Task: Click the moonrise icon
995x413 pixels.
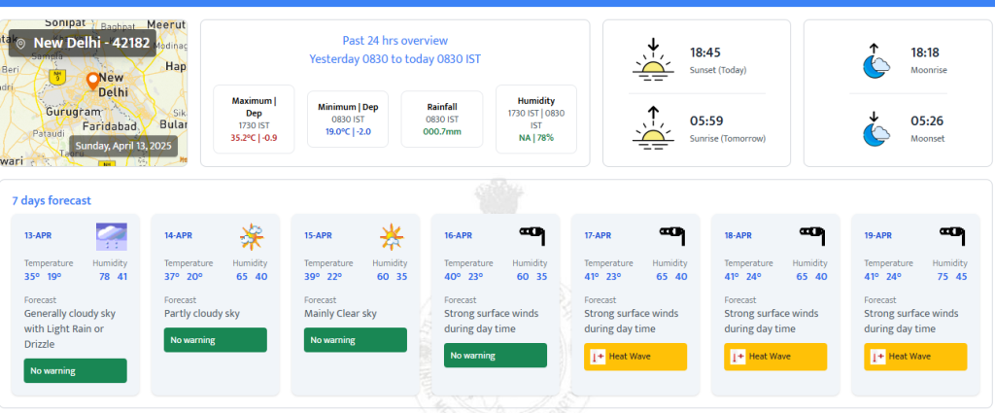Action: coord(876,60)
